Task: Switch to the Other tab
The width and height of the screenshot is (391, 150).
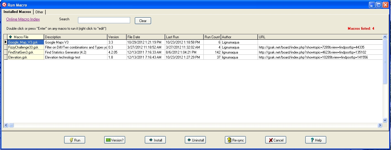Action: pyautogui.click(x=39, y=12)
